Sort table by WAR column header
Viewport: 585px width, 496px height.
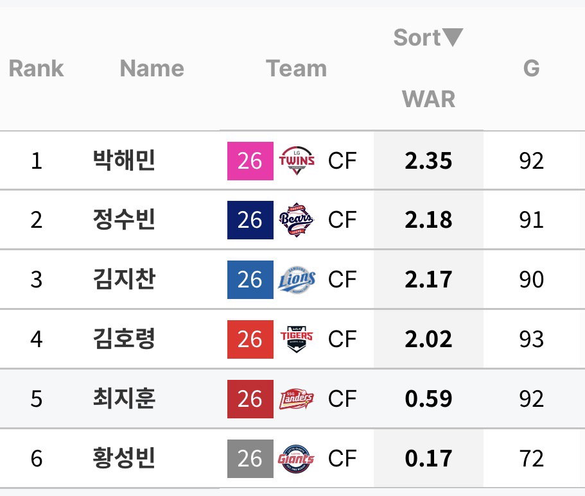pos(428,99)
